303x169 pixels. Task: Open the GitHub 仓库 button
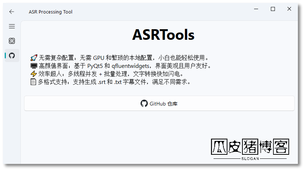coord(159,104)
